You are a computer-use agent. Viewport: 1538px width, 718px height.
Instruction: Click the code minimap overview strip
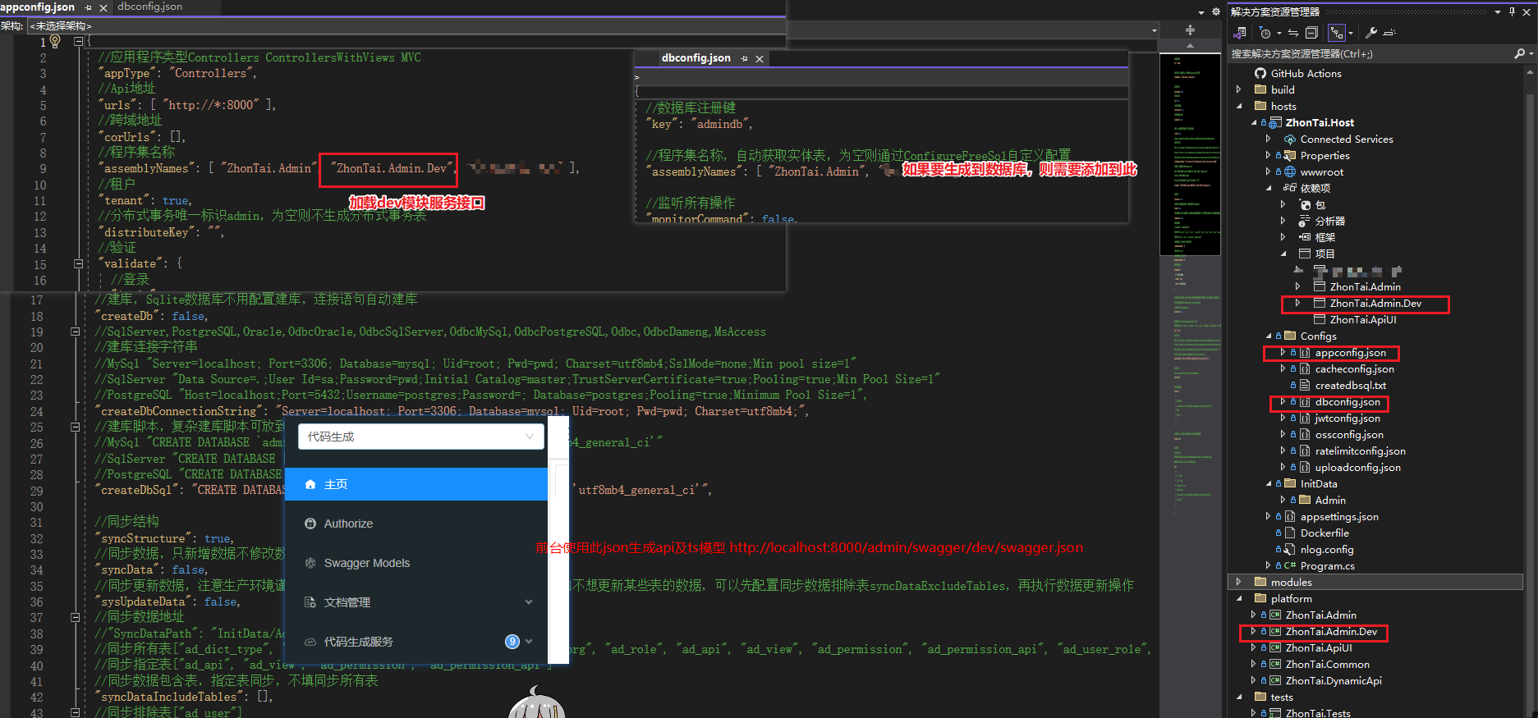[x=1190, y=377]
